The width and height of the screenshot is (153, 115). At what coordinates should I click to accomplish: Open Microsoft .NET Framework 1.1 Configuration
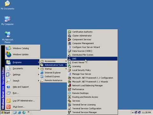tap(92, 78)
